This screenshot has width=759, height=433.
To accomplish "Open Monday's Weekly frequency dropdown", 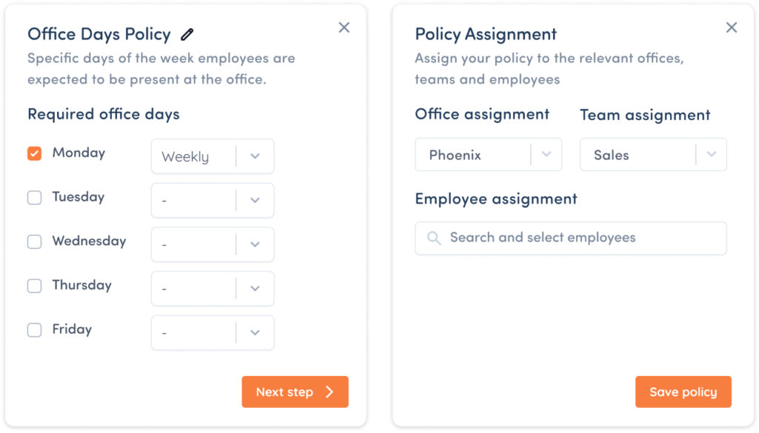I will pyautogui.click(x=213, y=156).
